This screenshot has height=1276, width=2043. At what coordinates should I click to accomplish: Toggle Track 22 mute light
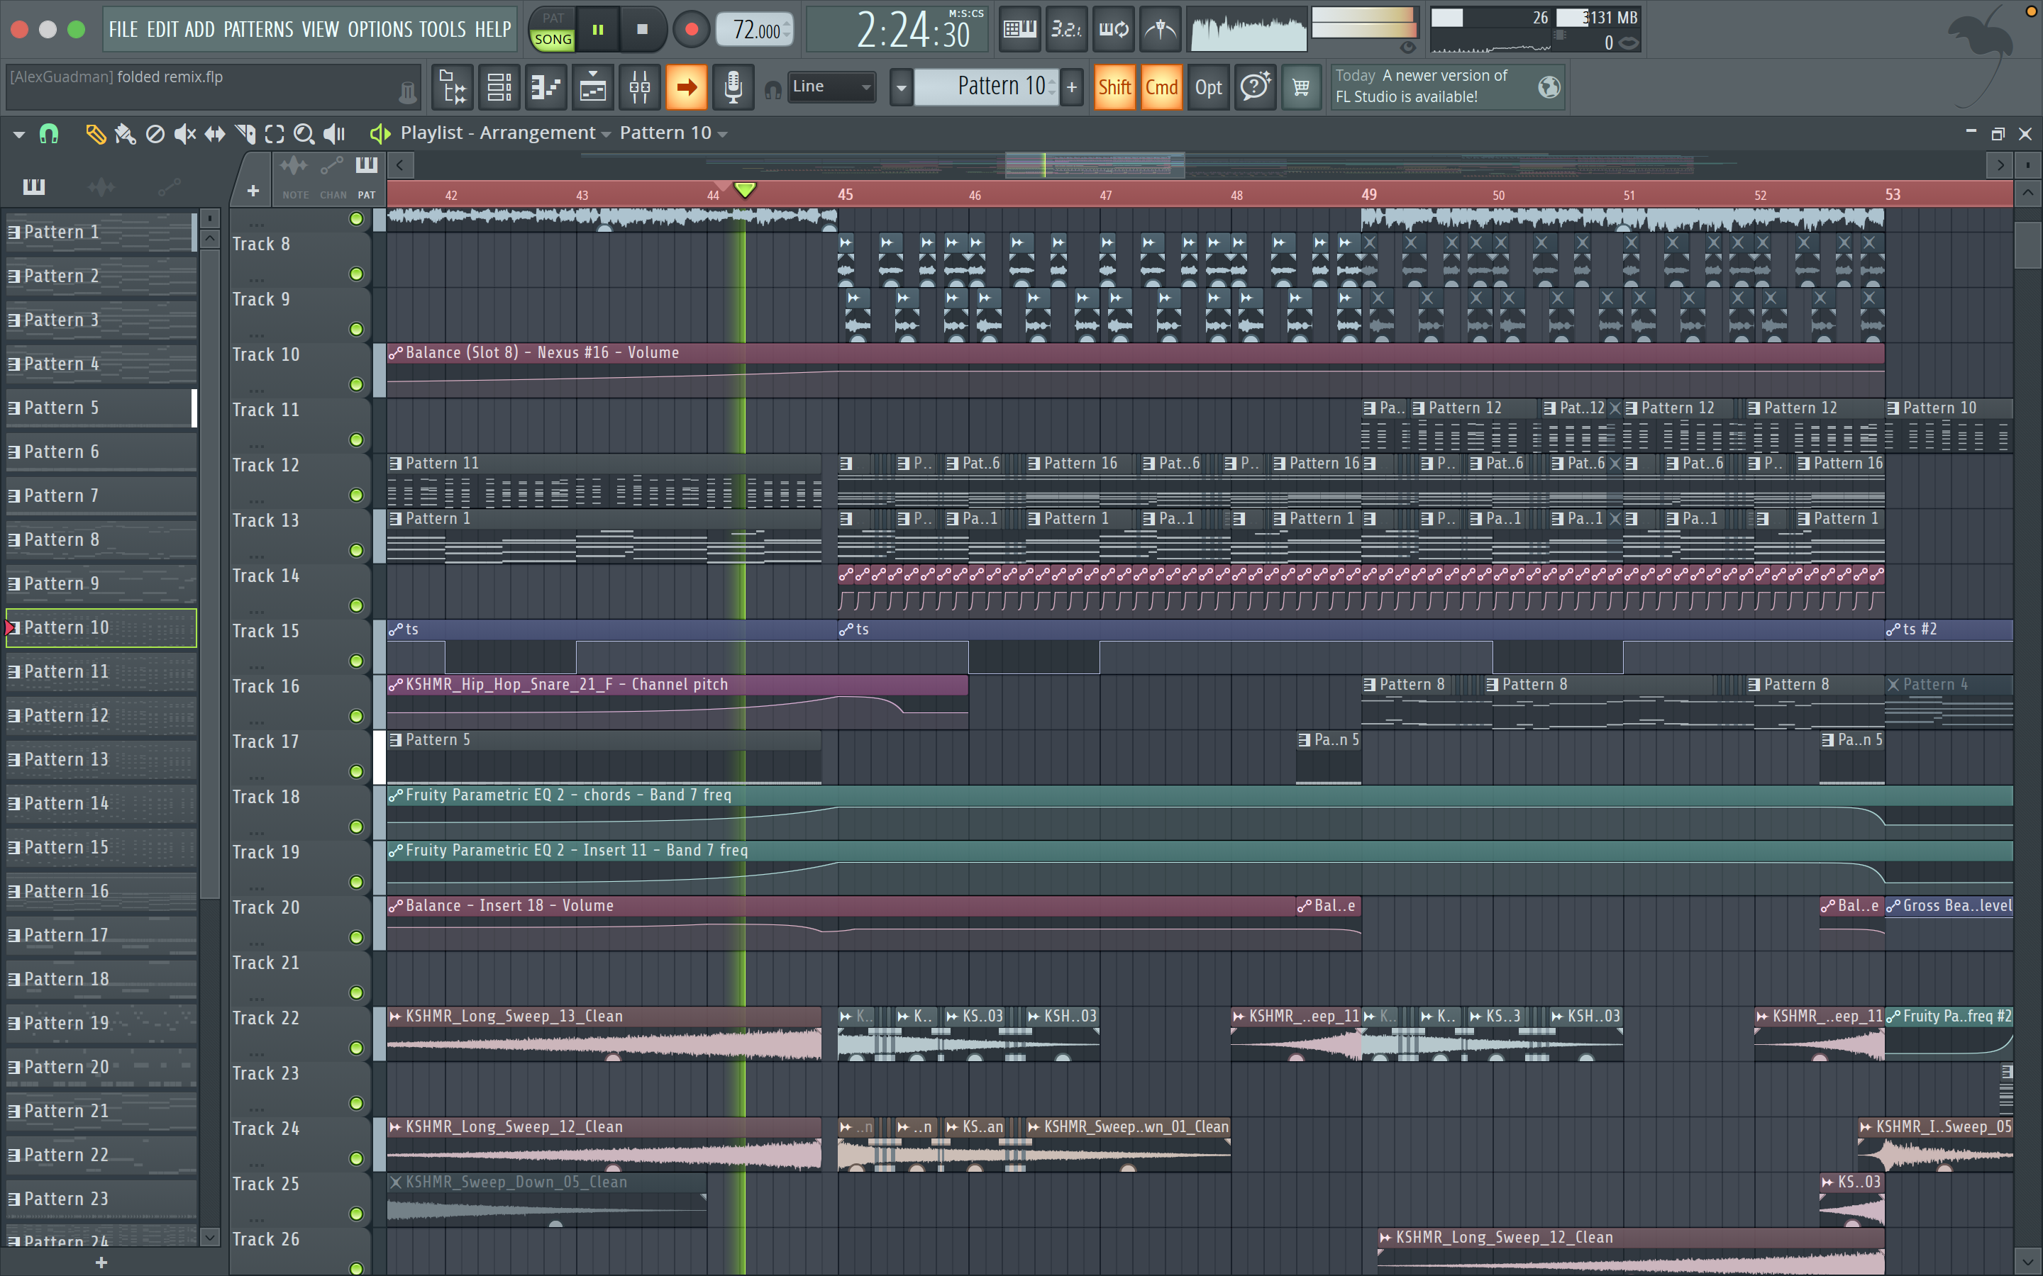click(x=356, y=1048)
